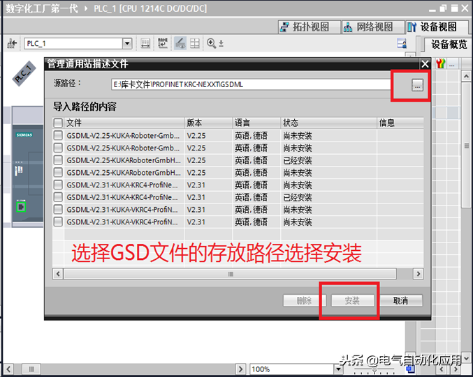
Task: Click the 安装 button
Action: [353, 300]
